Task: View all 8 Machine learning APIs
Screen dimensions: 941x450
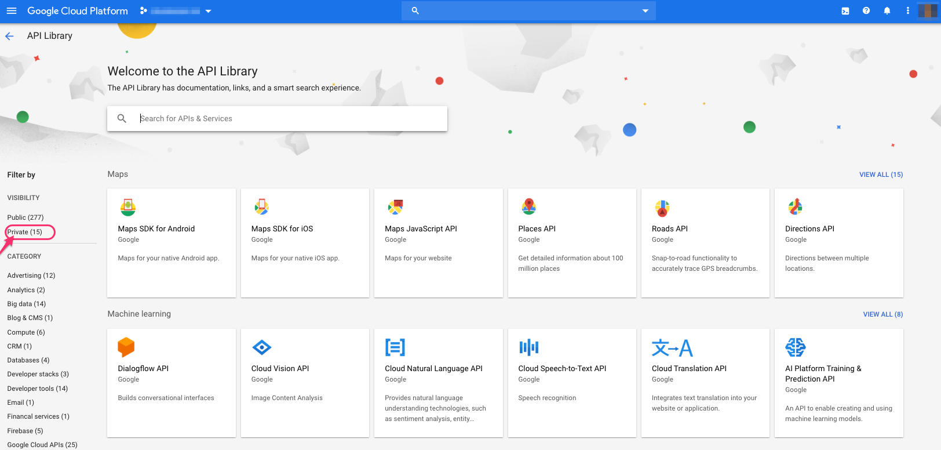Action: click(x=882, y=314)
